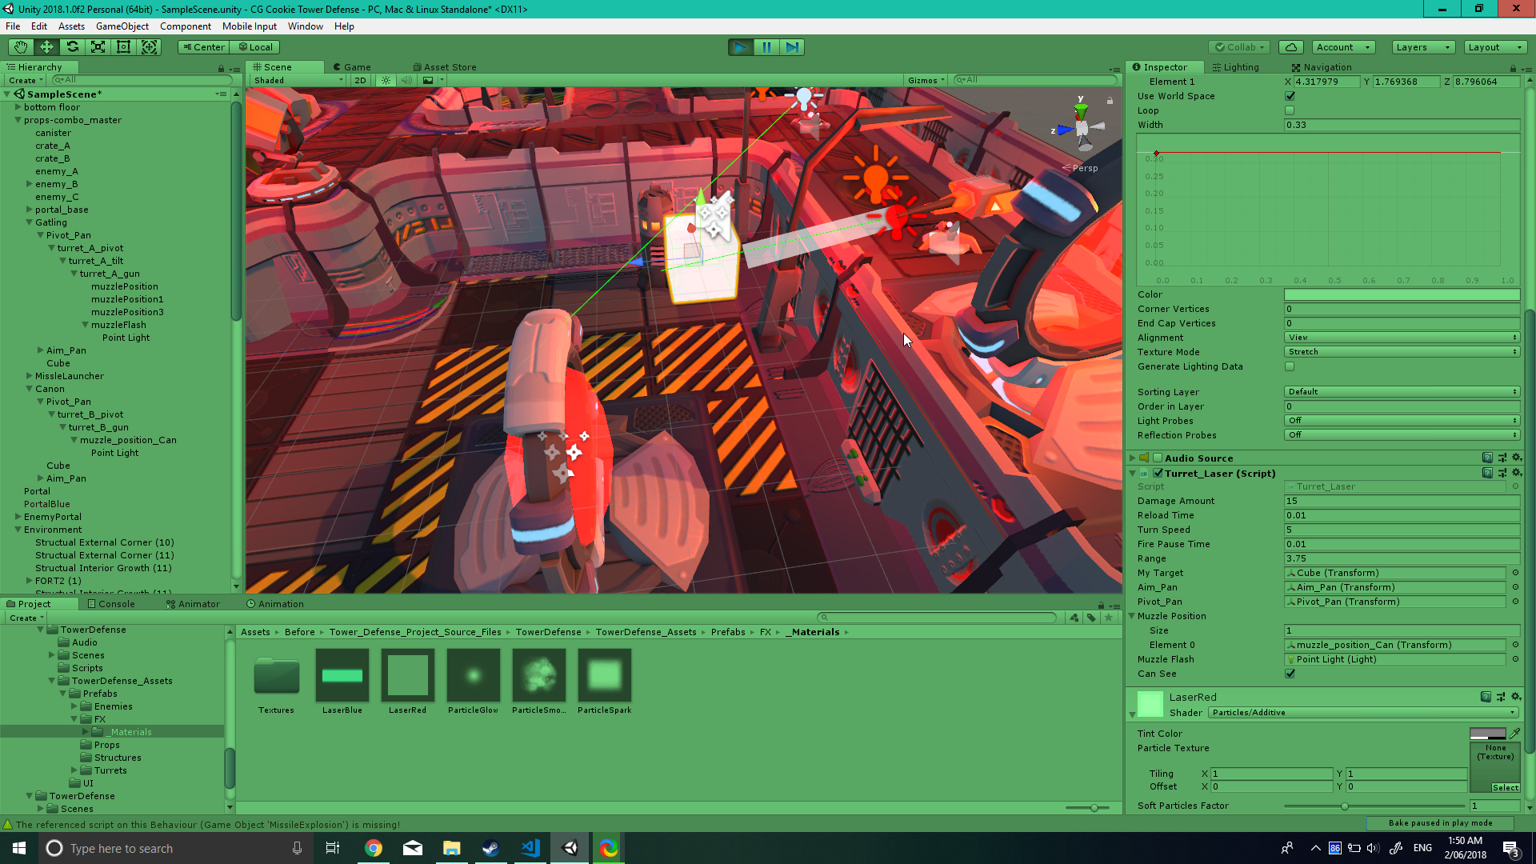Select the Rect Transform tool
Viewport: 1536px width, 864px height.
(123, 46)
